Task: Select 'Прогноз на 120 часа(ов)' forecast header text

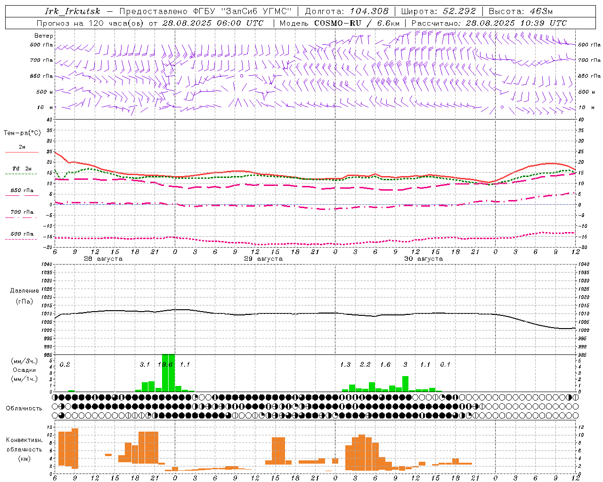Action: click(x=90, y=23)
